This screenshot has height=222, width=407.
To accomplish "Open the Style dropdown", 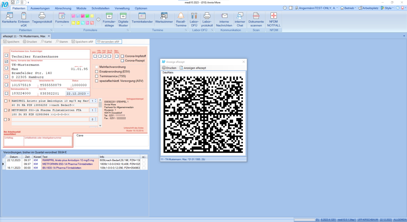I will click(387, 8).
